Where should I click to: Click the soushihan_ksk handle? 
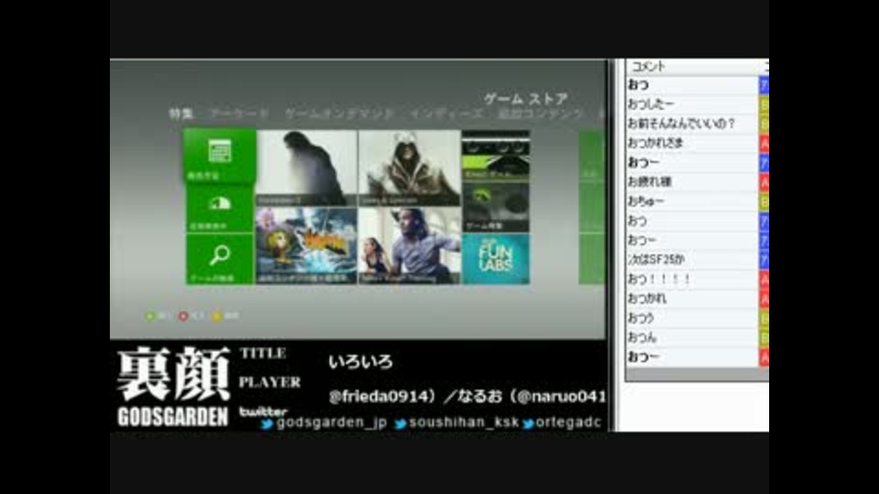point(464,423)
